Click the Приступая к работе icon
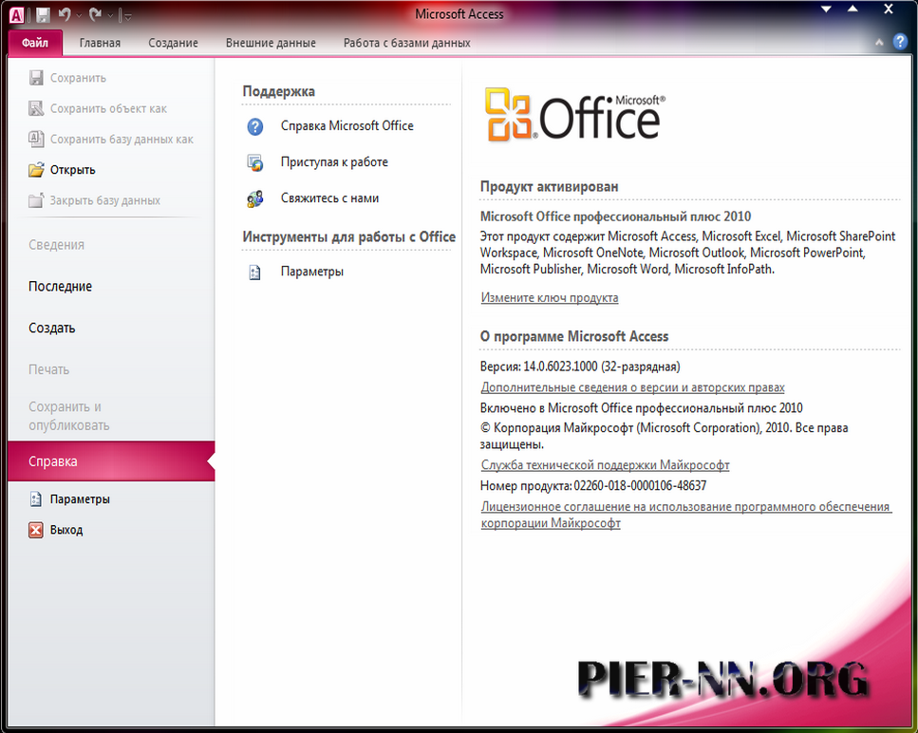Image resolution: width=918 pixels, height=733 pixels. (x=255, y=162)
